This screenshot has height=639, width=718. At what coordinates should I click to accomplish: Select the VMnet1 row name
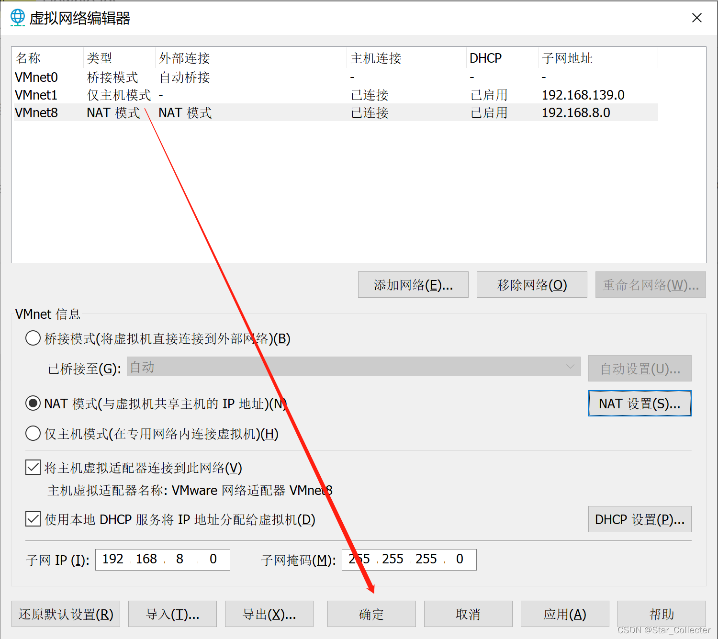[x=36, y=95]
